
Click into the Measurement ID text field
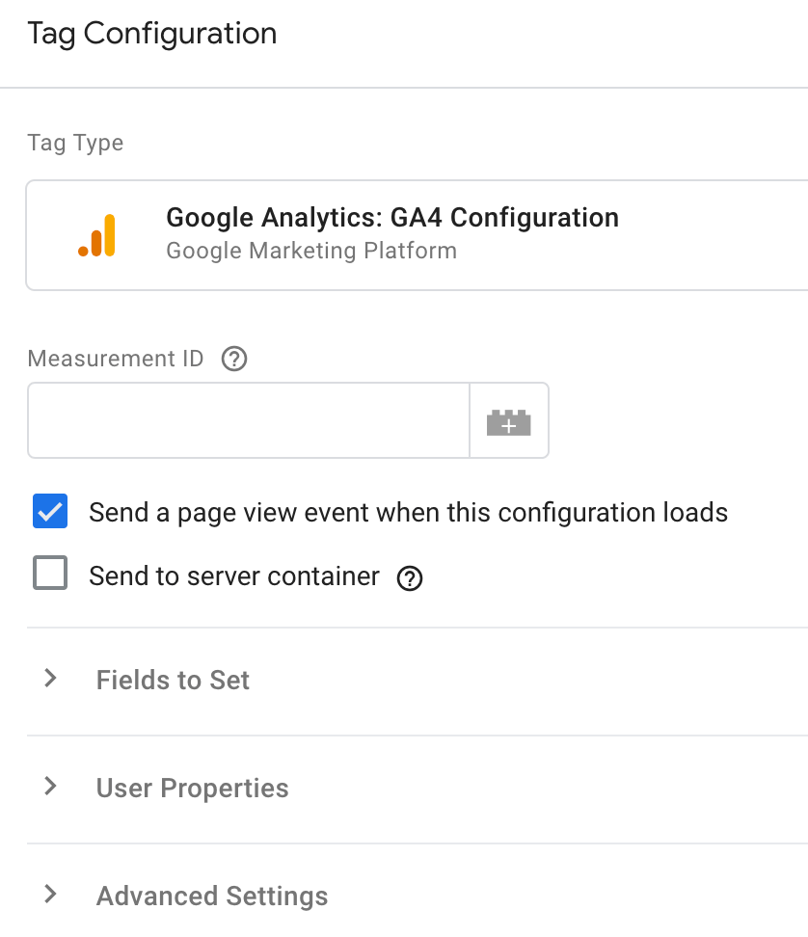249,420
